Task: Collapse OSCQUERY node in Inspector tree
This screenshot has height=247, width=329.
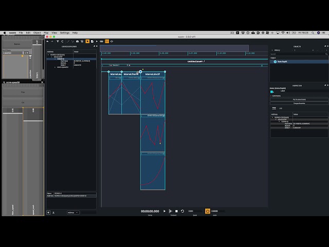Action: coord(276,119)
